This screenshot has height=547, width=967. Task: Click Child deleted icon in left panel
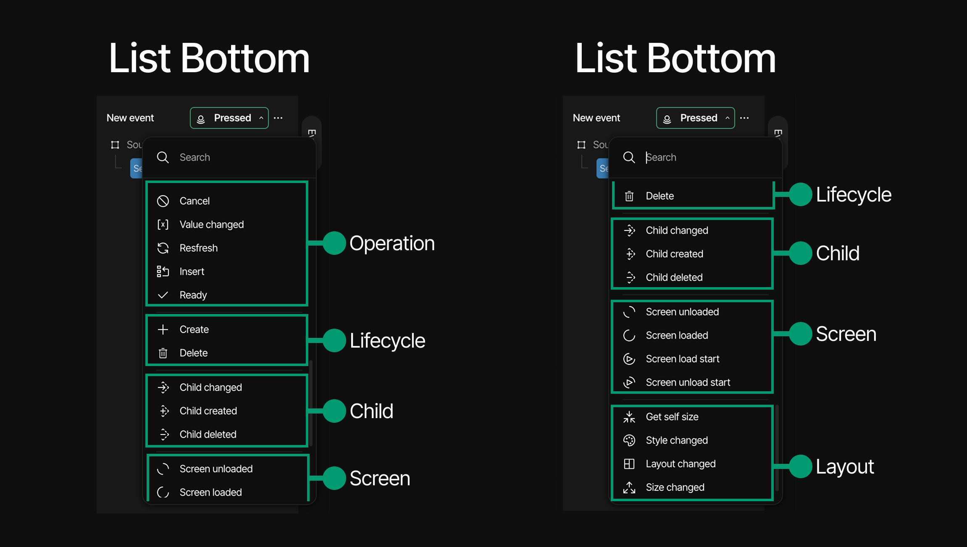pos(164,434)
